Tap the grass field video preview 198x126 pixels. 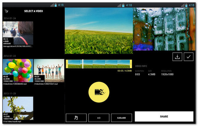coord(99,31)
